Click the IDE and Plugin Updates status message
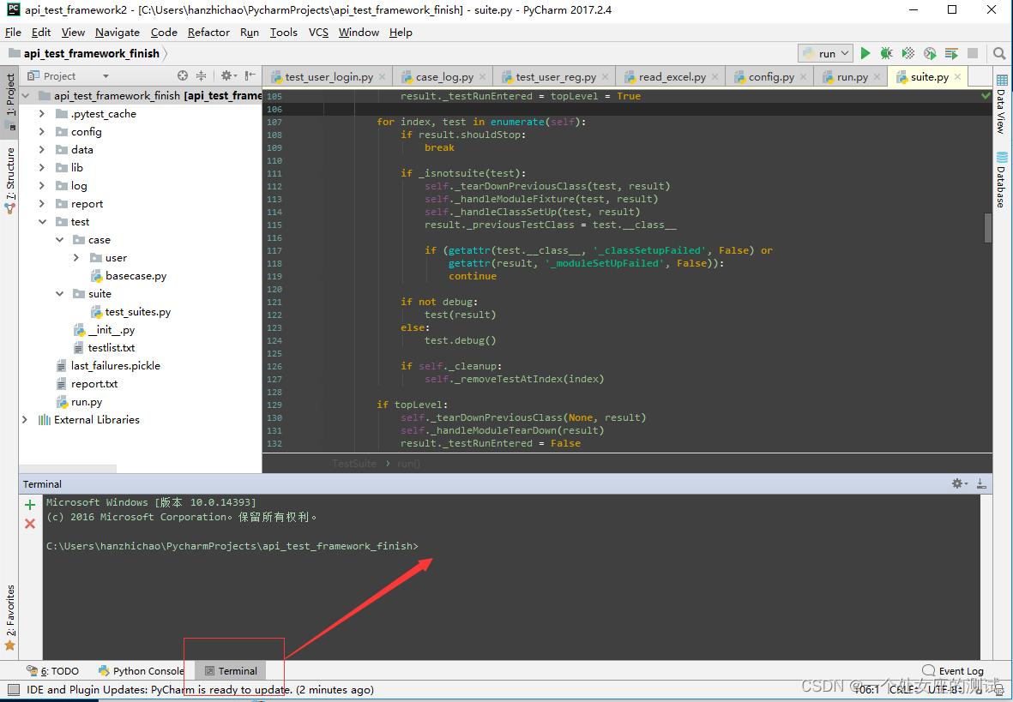The width and height of the screenshot is (1013, 702). [200, 690]
